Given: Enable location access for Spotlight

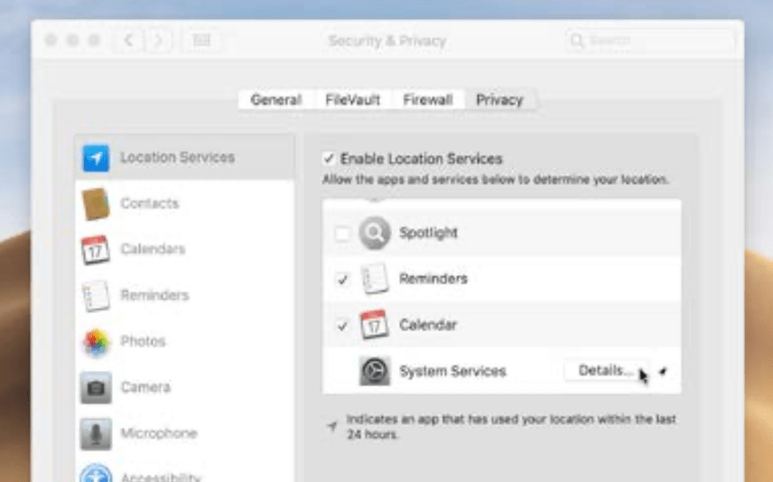Looking at the screenshot, I should (x=342, y=234).
